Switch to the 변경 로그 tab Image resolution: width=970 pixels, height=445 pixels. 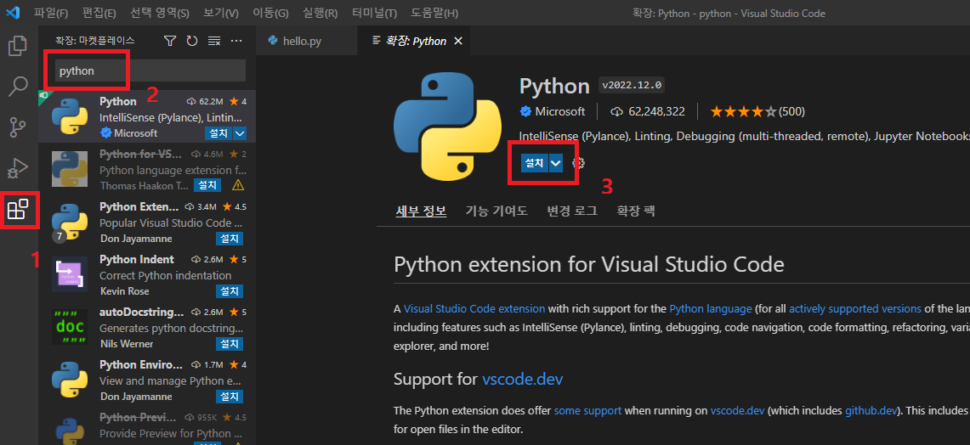(572, 211)
